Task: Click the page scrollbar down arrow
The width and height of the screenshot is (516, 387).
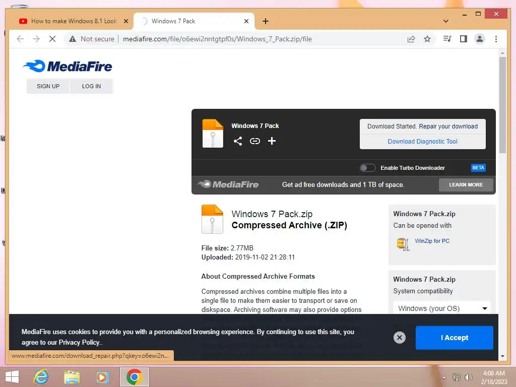Action: pos(502,356)
